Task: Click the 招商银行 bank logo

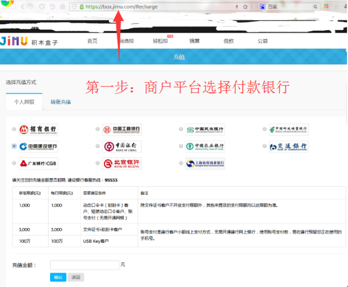Action: point(38,130)
